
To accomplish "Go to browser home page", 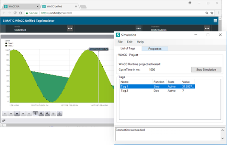I will (x=21, y=13).
